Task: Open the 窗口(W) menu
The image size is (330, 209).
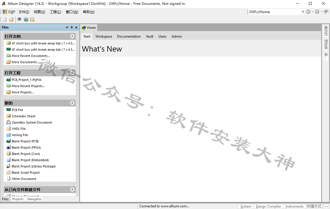Action: 72,12
